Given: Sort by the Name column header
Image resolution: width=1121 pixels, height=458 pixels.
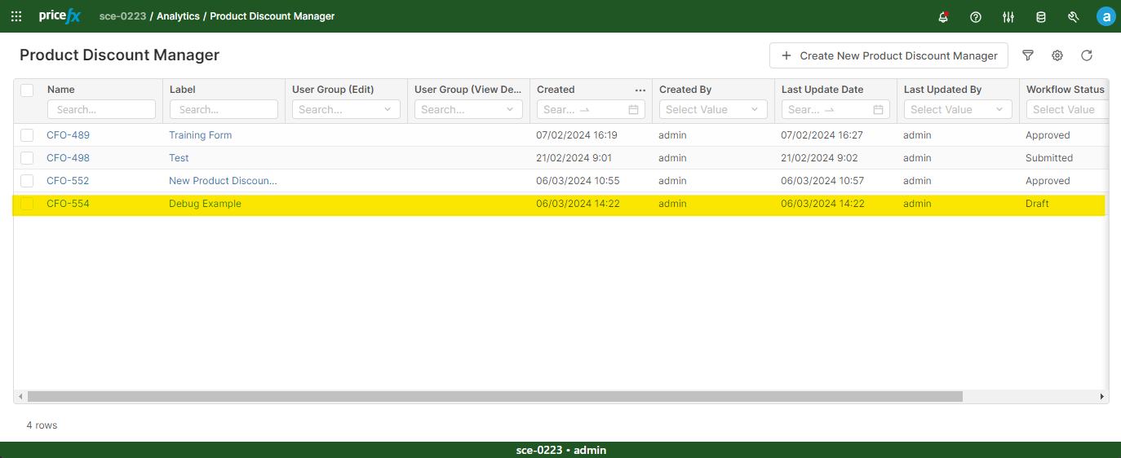Looking at the screenshot, I should point(61,90).
